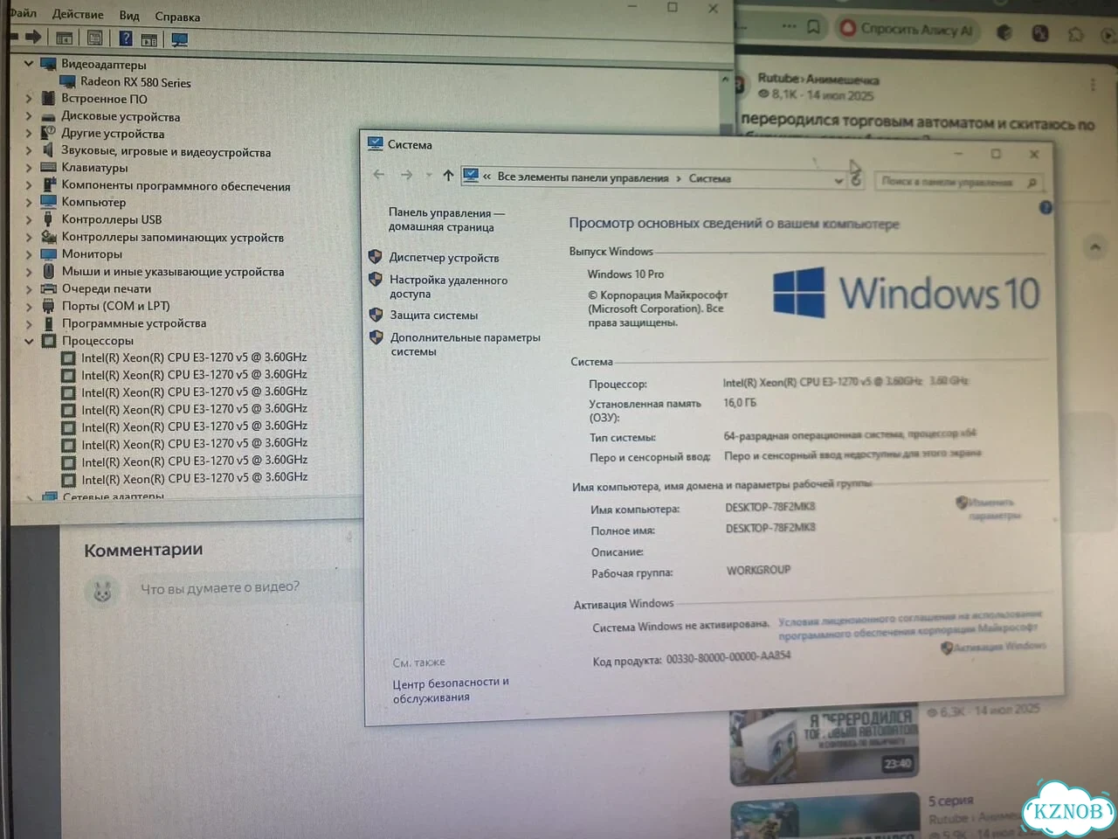Click the Все элементы панели управления breadcrumb

583,177
